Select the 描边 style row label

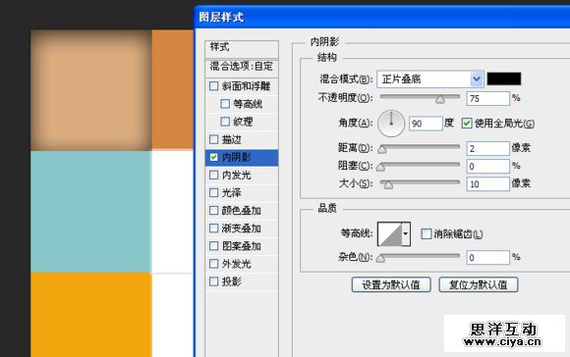232,139
